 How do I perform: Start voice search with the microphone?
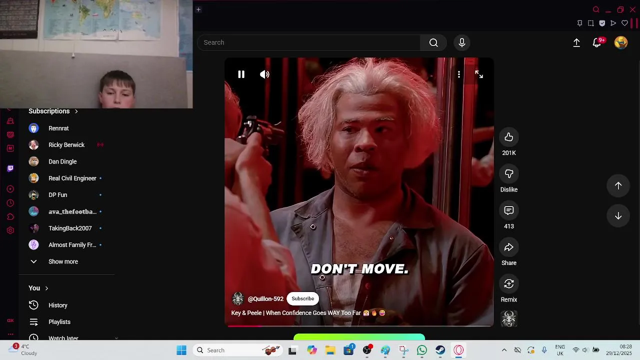[462, 42]
